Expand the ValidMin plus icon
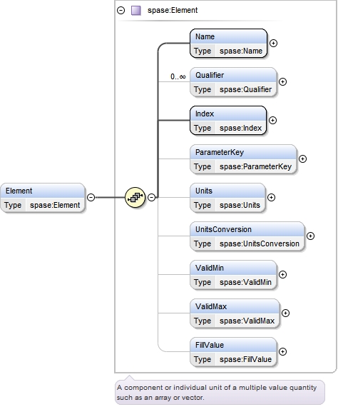This screenshot has height=407, width=338. [x=282, y=274]
